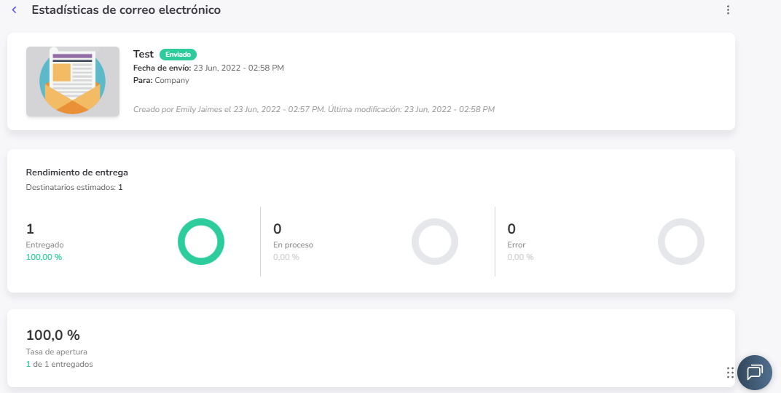Select the Test email title
The height and width of the screenshot is (393, 781).
(x=144, y=55)
